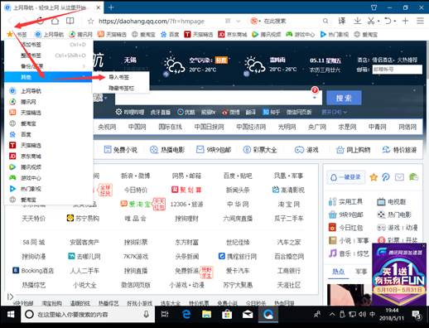Click the email account input field
429x328 pixels.
[398, 70]
